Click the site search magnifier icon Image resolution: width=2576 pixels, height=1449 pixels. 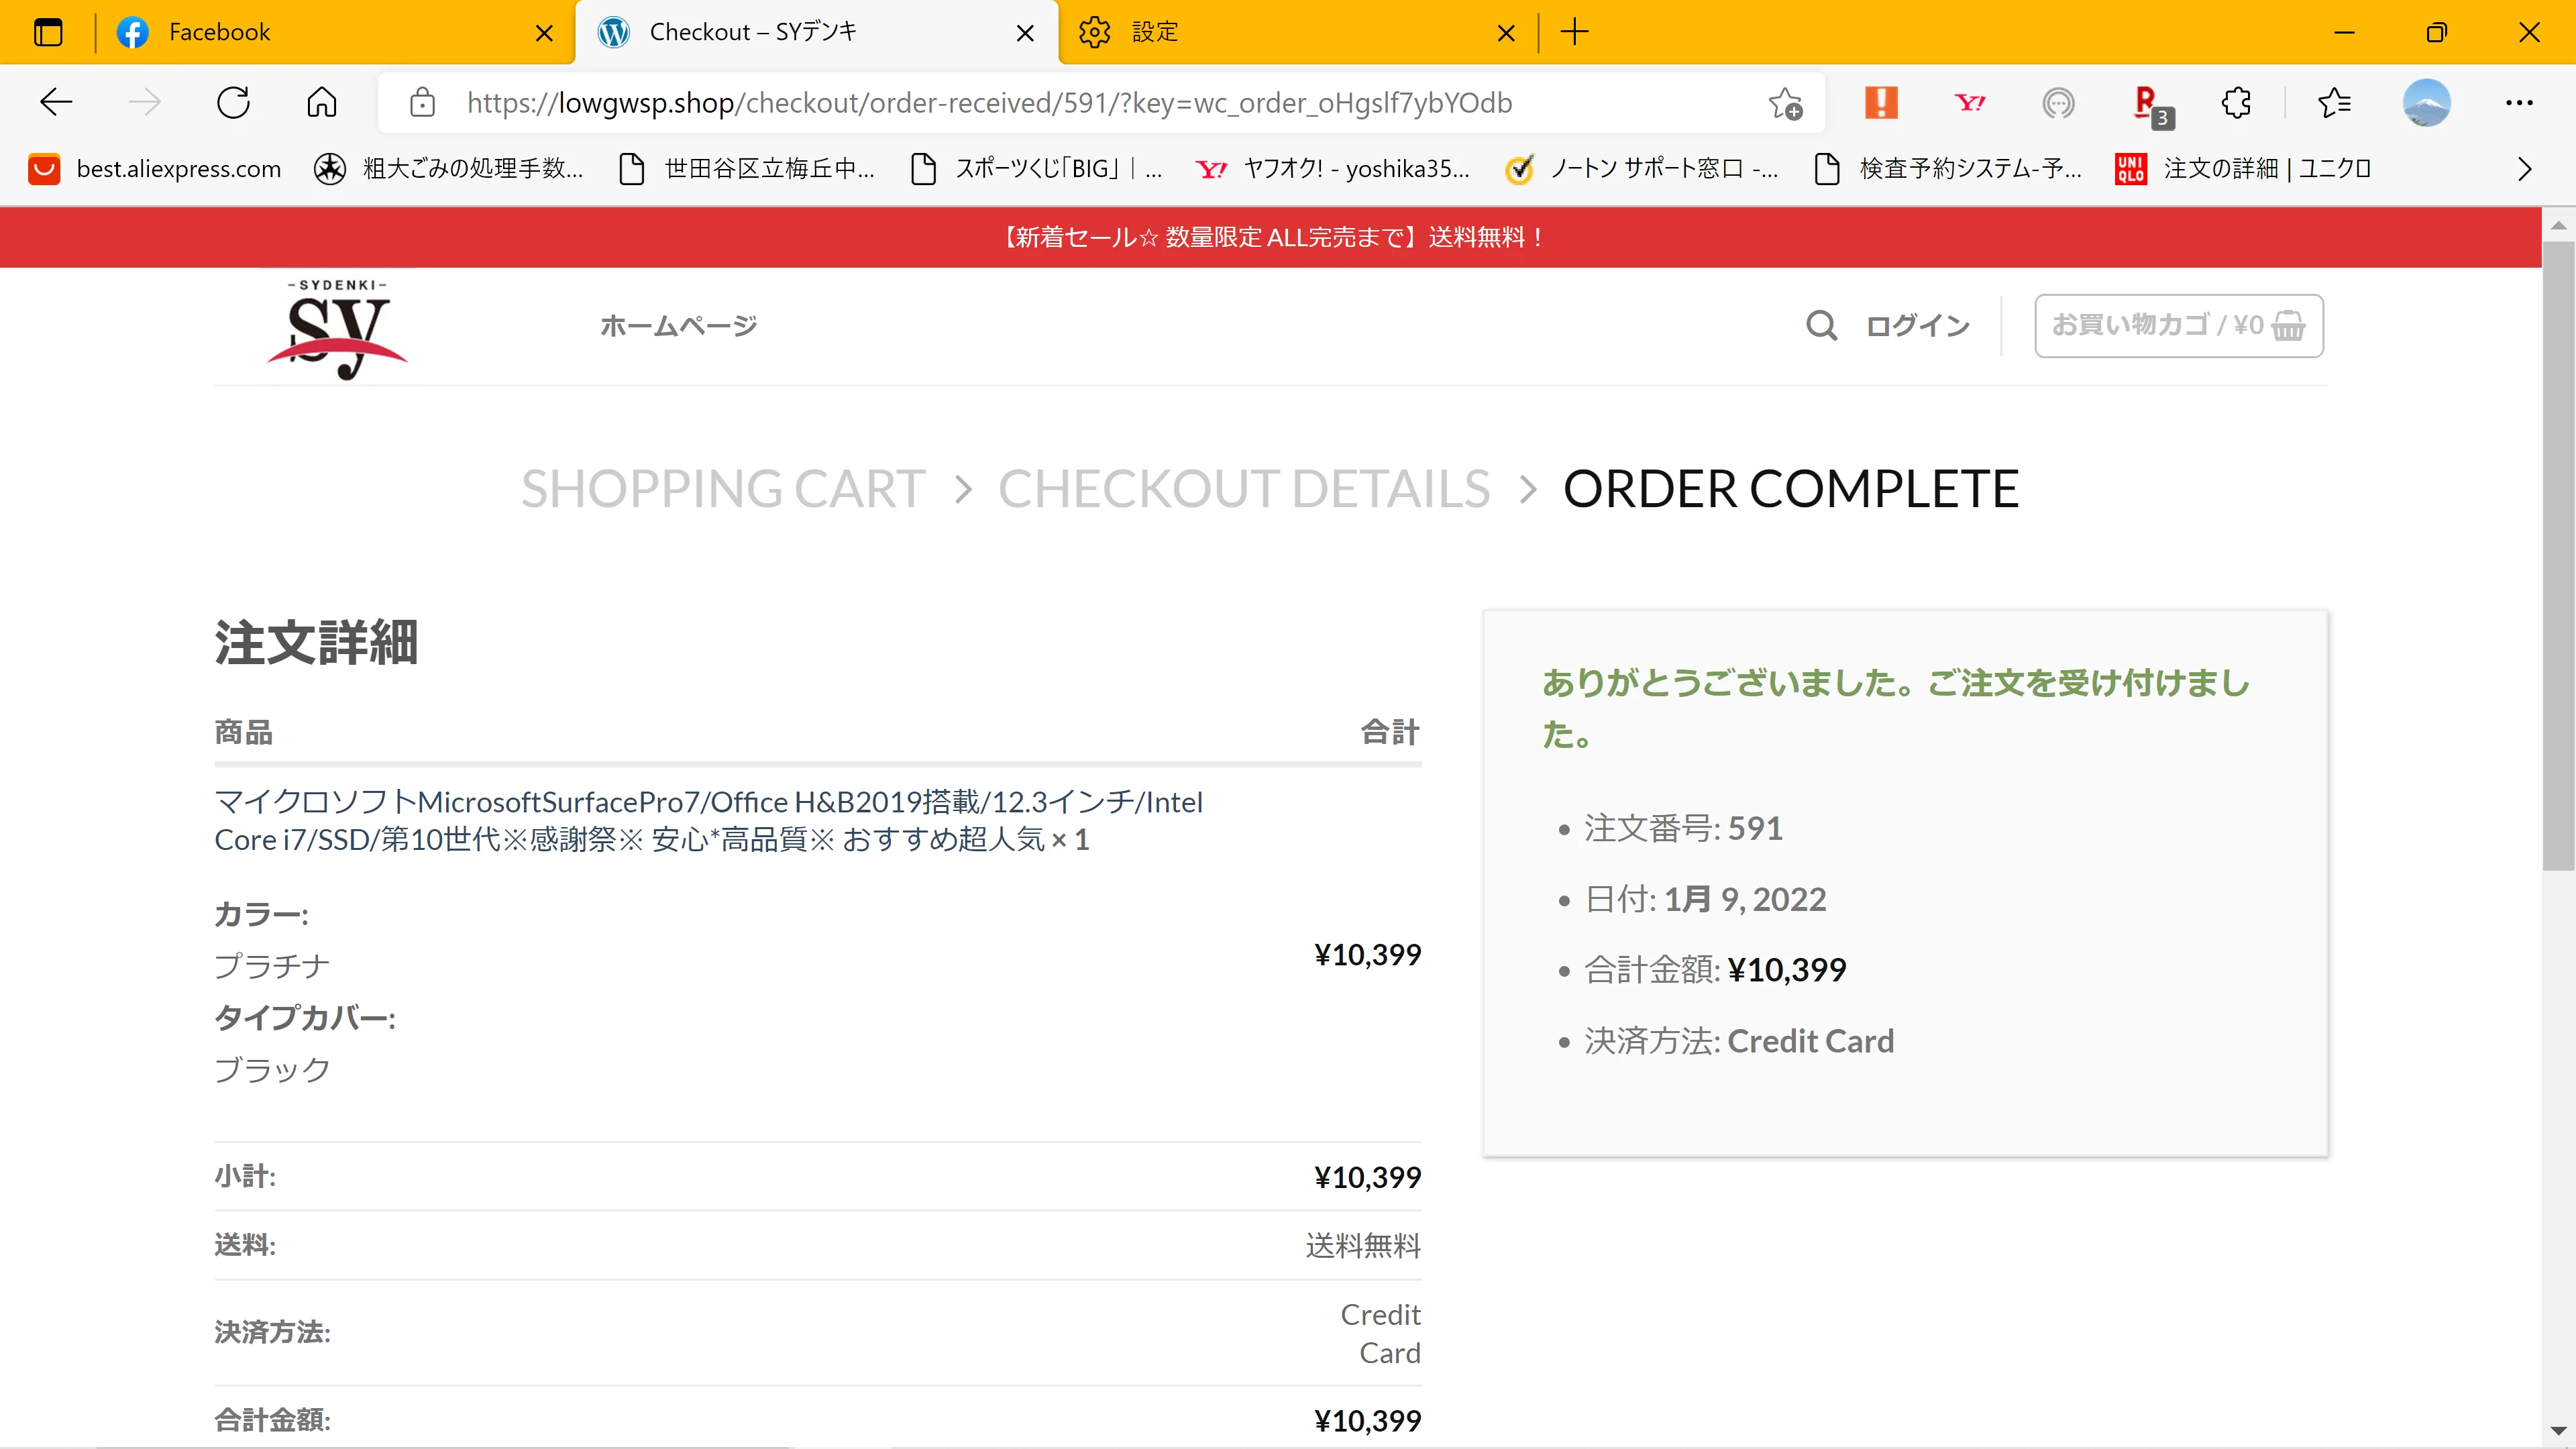point(1821,325)
